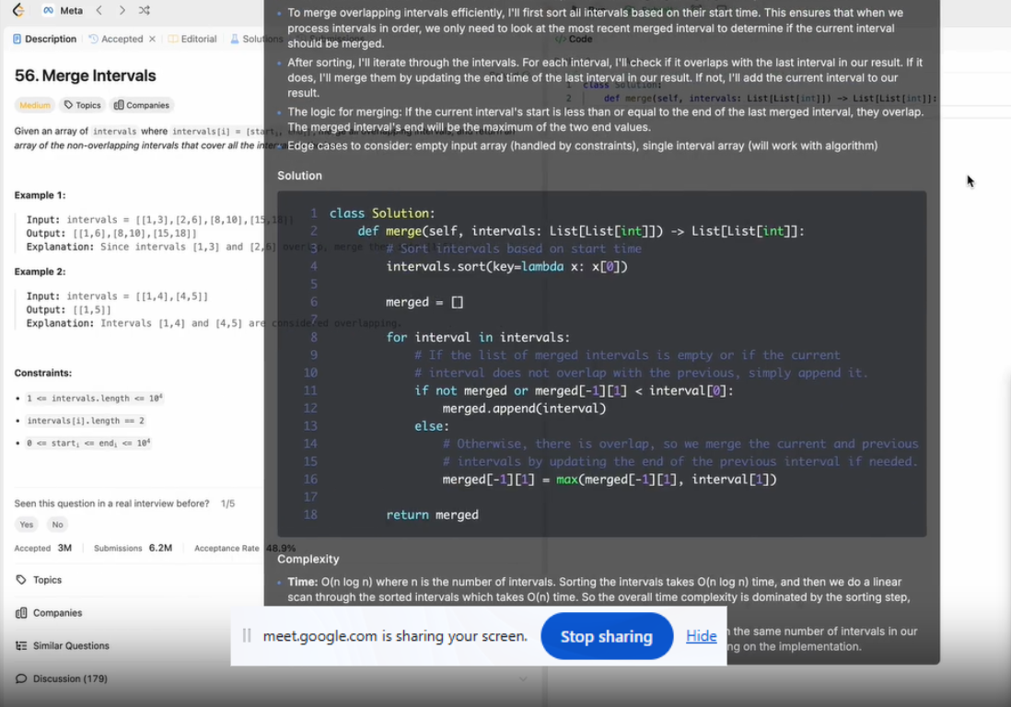
Task: Click the Acceptance Rate label
Action: click(x=227, y=549)
